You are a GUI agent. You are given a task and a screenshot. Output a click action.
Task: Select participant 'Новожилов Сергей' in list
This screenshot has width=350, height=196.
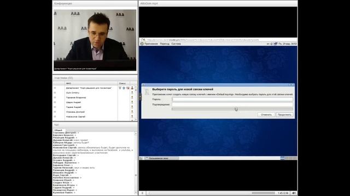click(75, 117)
